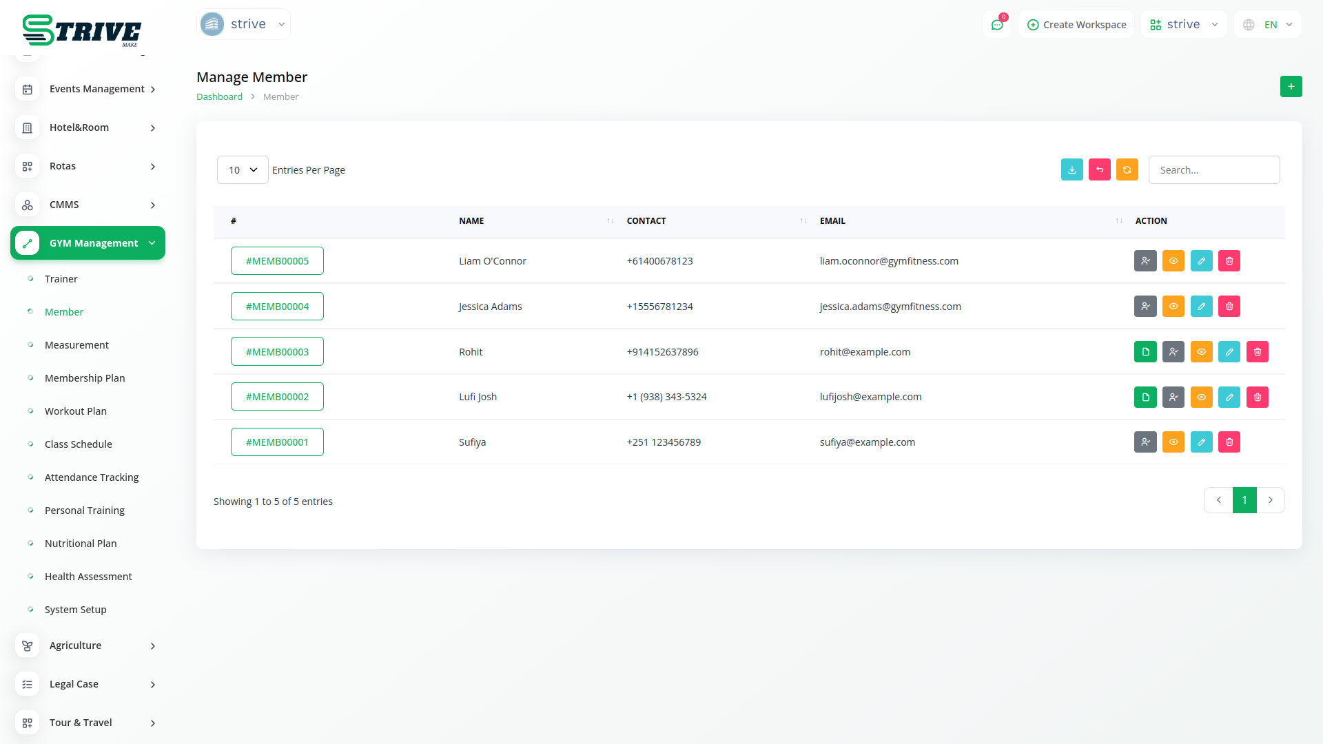The height and width of the screenshot is (744, 1323).
Task: Open the chat messages notification icon
Action: click(996, 25)
